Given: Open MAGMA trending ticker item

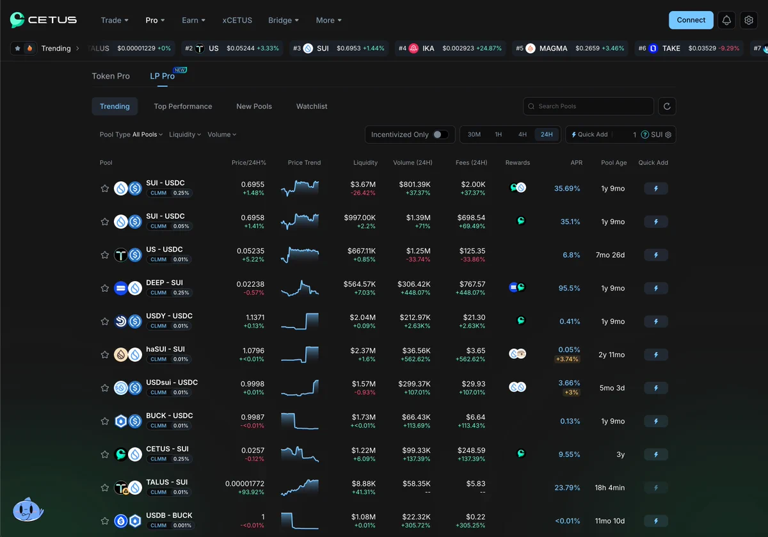Looking at the screenshot, I should coord(570,48).
